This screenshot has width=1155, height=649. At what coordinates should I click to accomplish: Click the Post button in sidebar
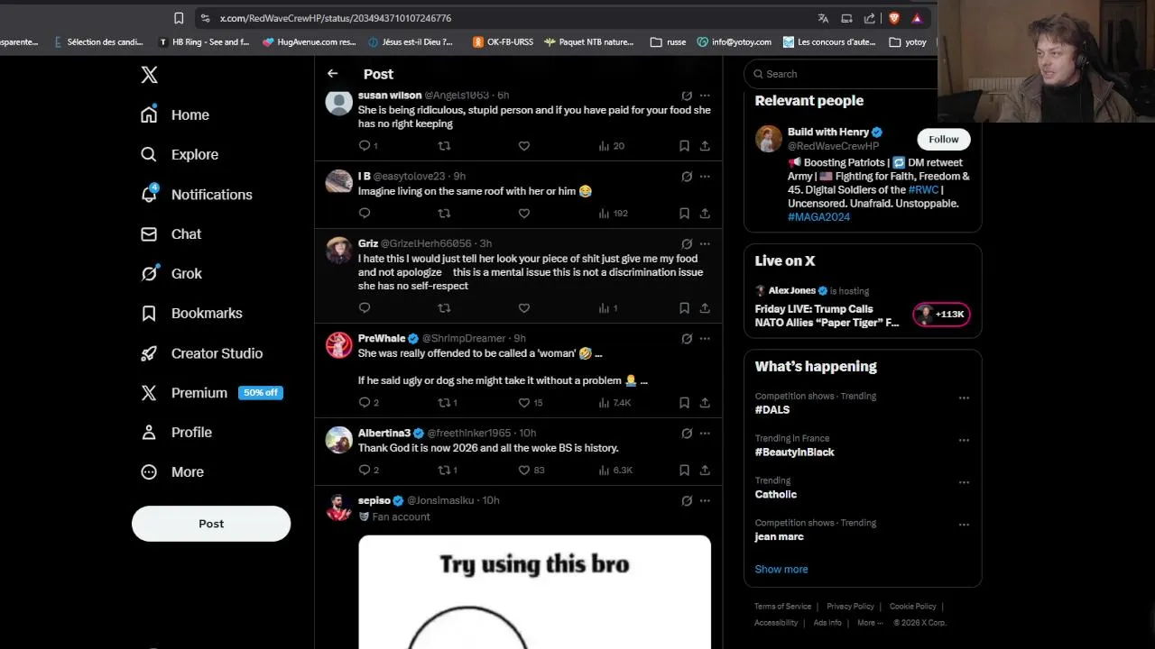pos(211,524)
